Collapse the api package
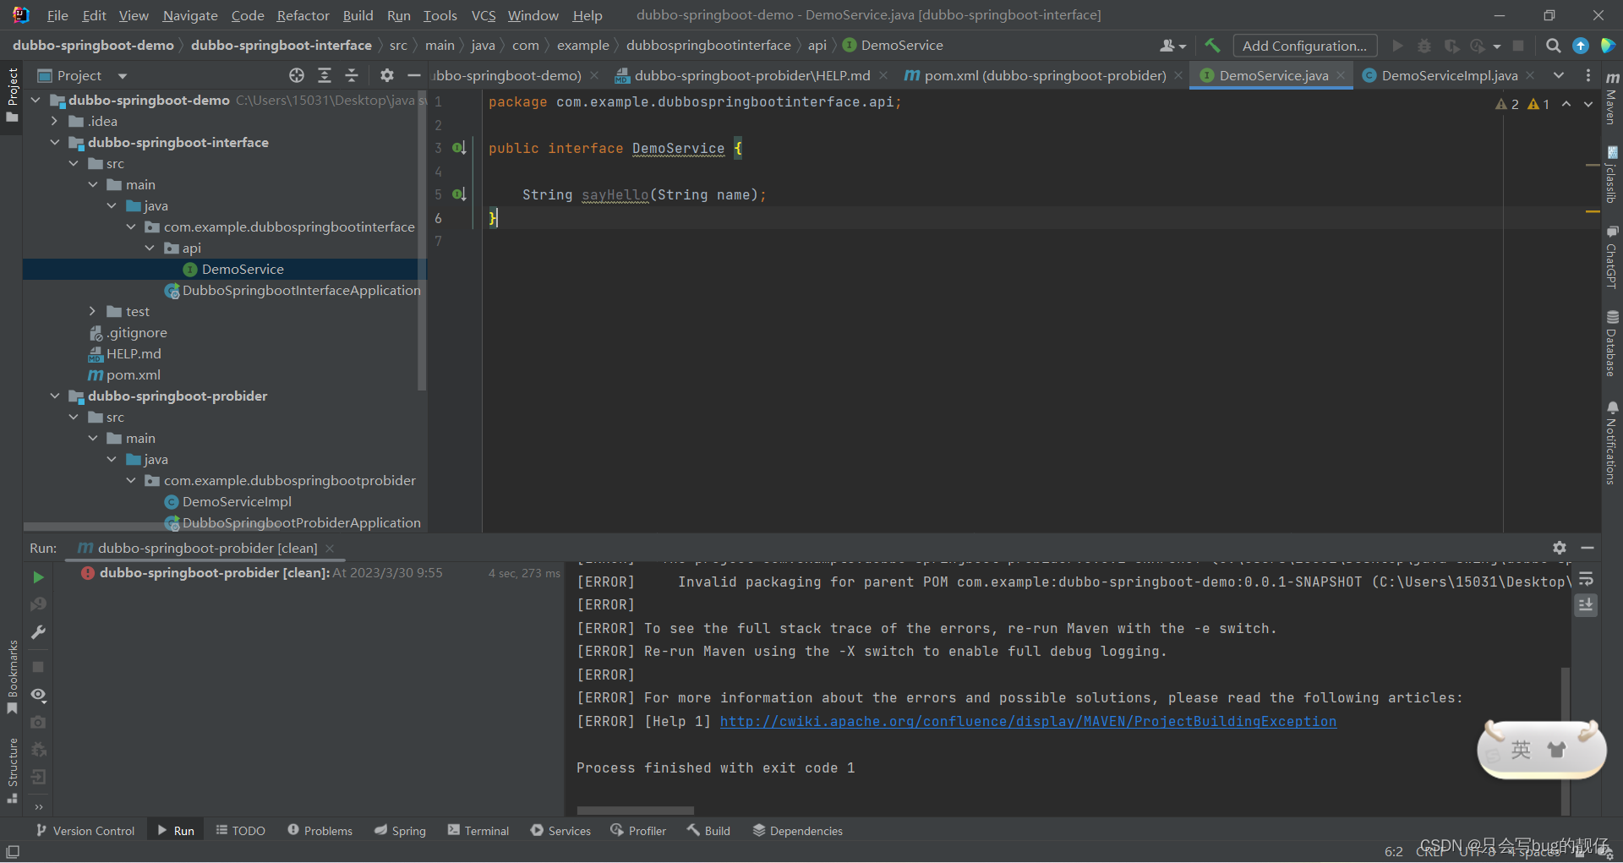This screenshot has width=1623, height=863. 150,248
